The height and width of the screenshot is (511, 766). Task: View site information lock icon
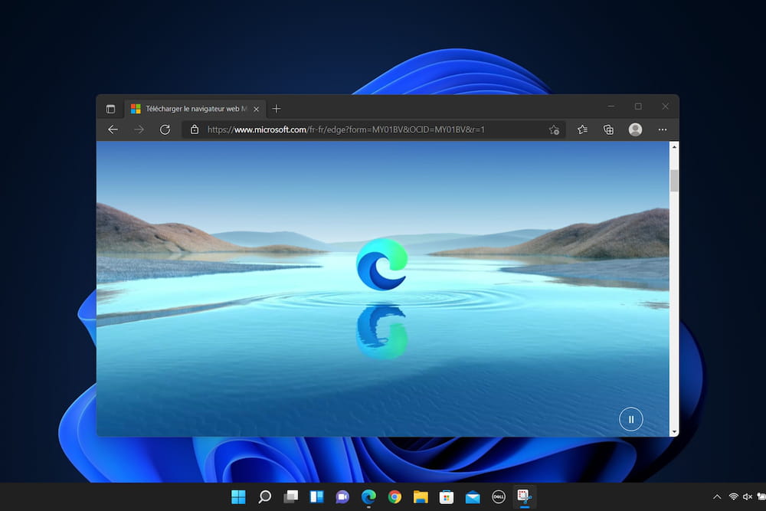[195, 129]
